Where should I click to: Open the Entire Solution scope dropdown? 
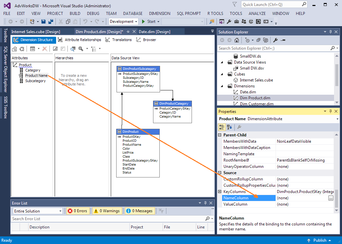pos(38,211)
